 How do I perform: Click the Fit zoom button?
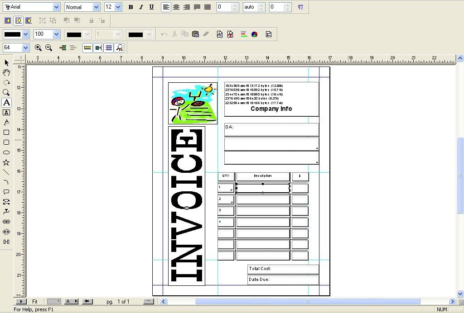pos(35,301)
